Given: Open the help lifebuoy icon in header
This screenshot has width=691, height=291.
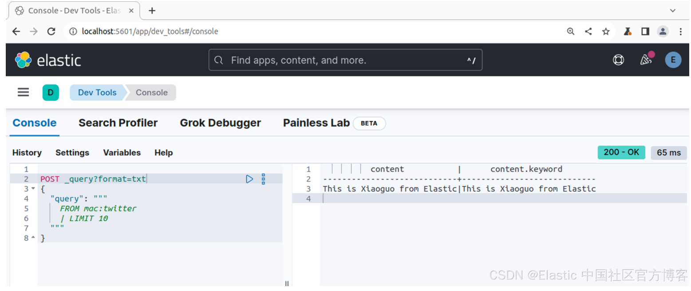Looking at the screenshot, I should click(618, 60).
